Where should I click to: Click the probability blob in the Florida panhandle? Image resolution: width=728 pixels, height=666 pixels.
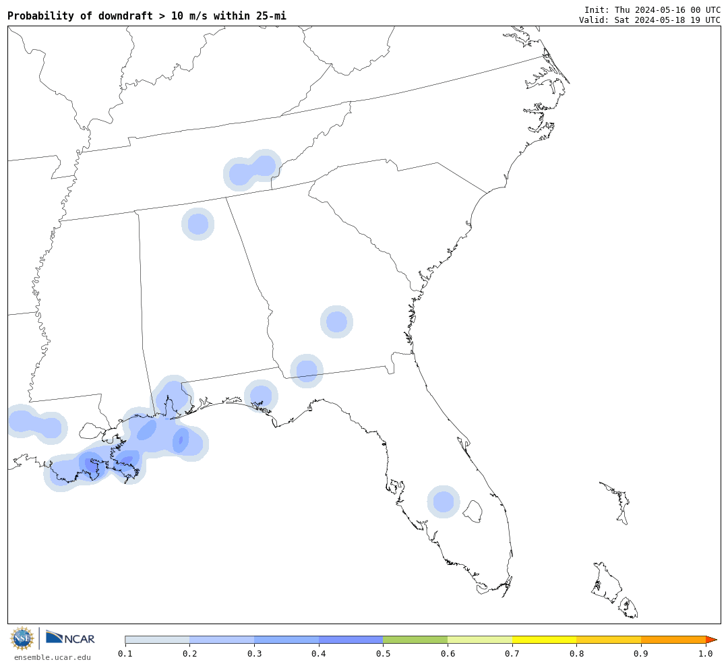(x=261, y=396)
